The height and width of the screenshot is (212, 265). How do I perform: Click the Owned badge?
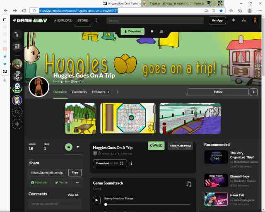pos(156,146)
